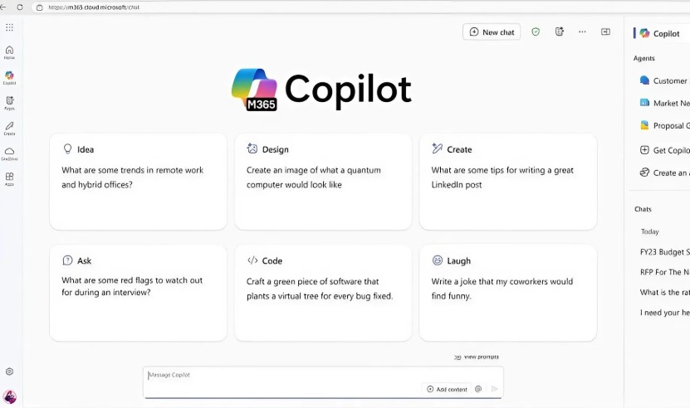The height and width of the screenshot is (408, 690).
Task: Click the green shield protection icon
Action: click(x=536, y=32)
